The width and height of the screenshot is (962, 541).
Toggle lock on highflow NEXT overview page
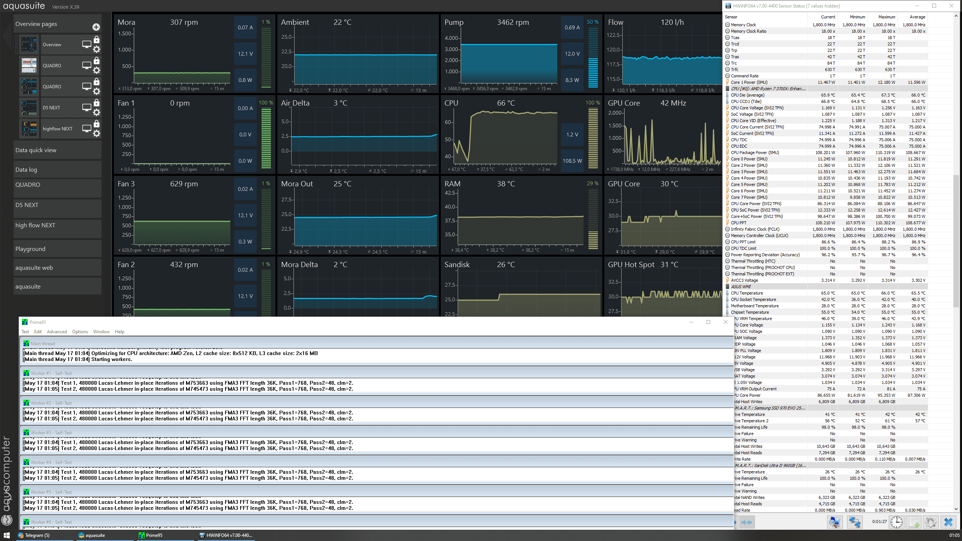click(x=97, y=124)
